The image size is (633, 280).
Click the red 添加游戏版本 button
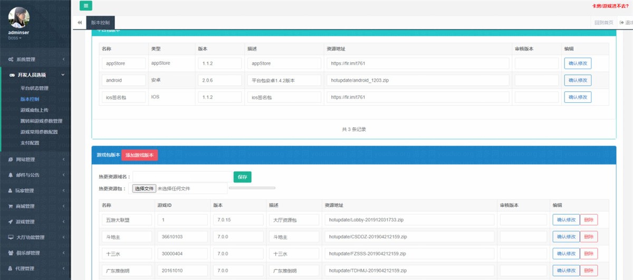(x=139, y=155)
